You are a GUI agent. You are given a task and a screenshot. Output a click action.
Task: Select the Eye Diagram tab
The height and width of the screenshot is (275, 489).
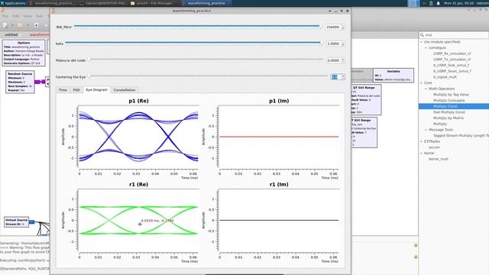97,89
